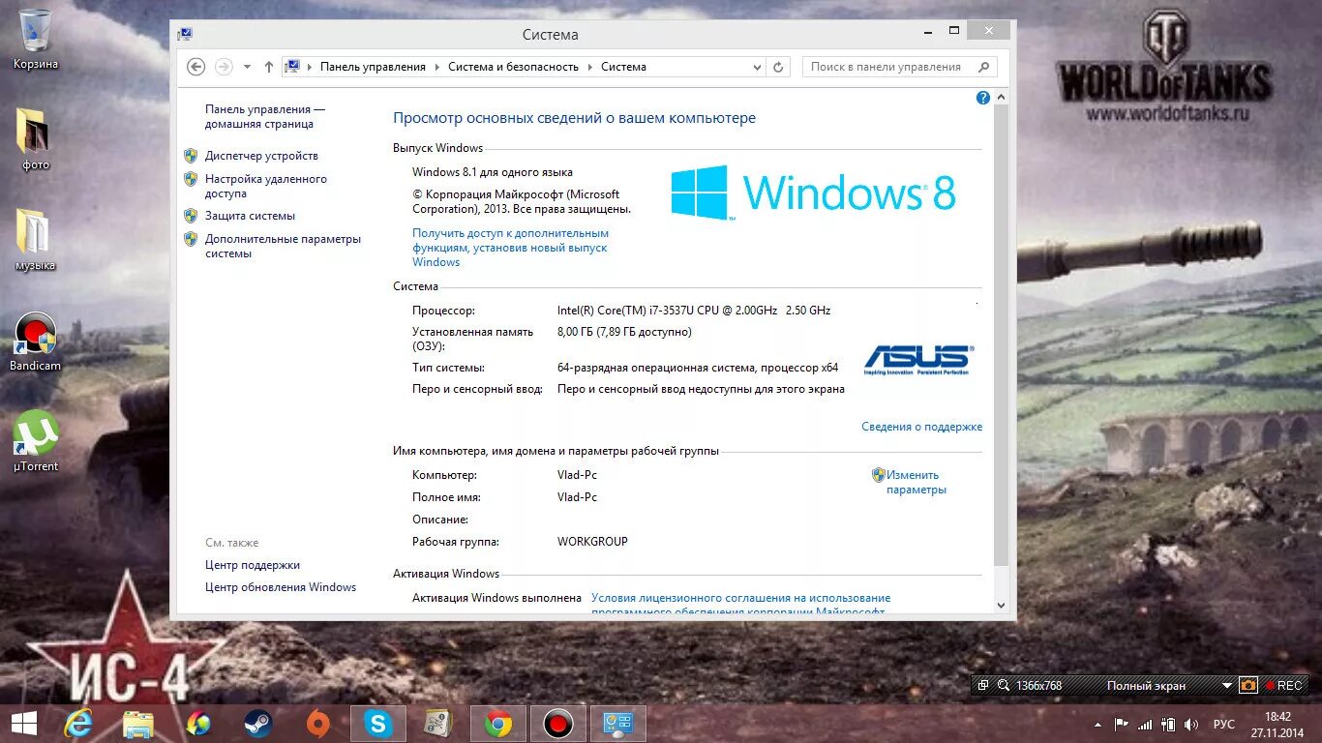Open Steam from the taskbar

(257, 723)
